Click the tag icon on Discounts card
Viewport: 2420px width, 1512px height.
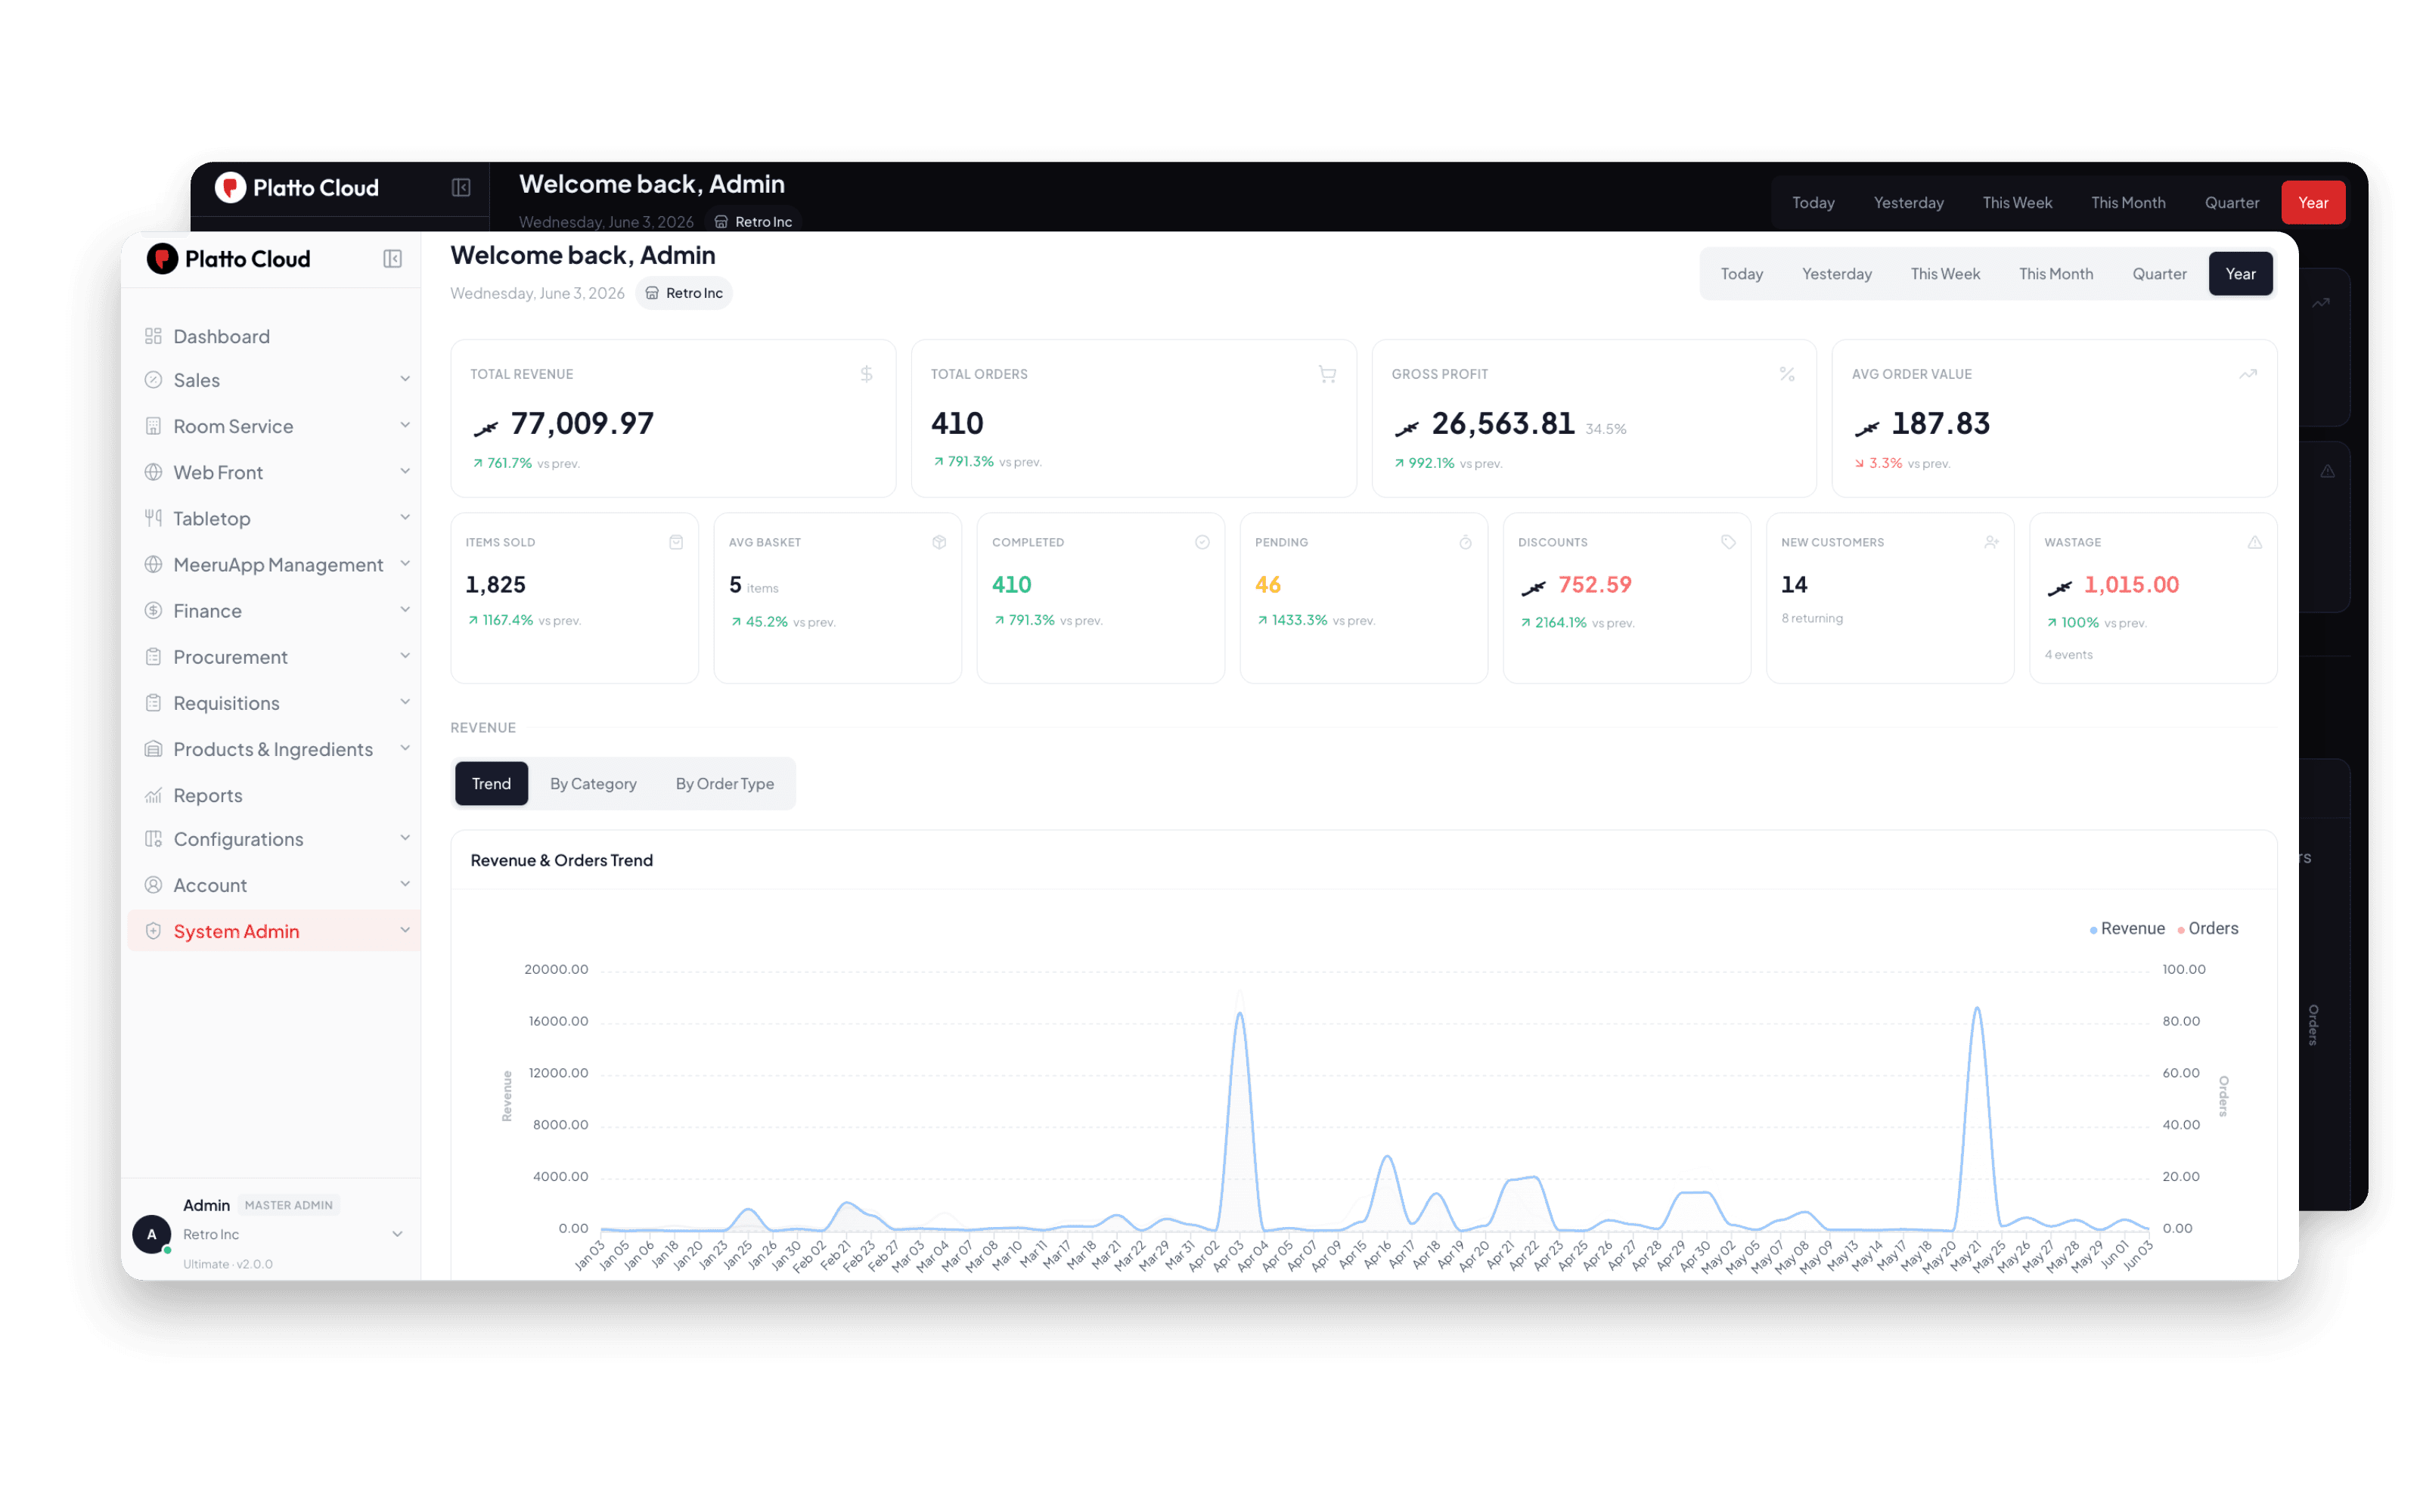point(1728,542)
